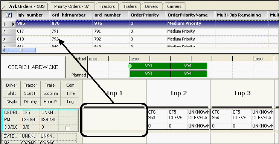The image size is (279, 144).
Task: Click the 3.8/9.0 hours cell
Action: pos(12,127)
